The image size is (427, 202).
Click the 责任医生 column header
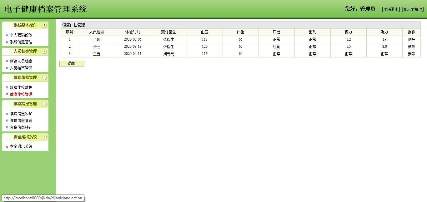[169, 32]
